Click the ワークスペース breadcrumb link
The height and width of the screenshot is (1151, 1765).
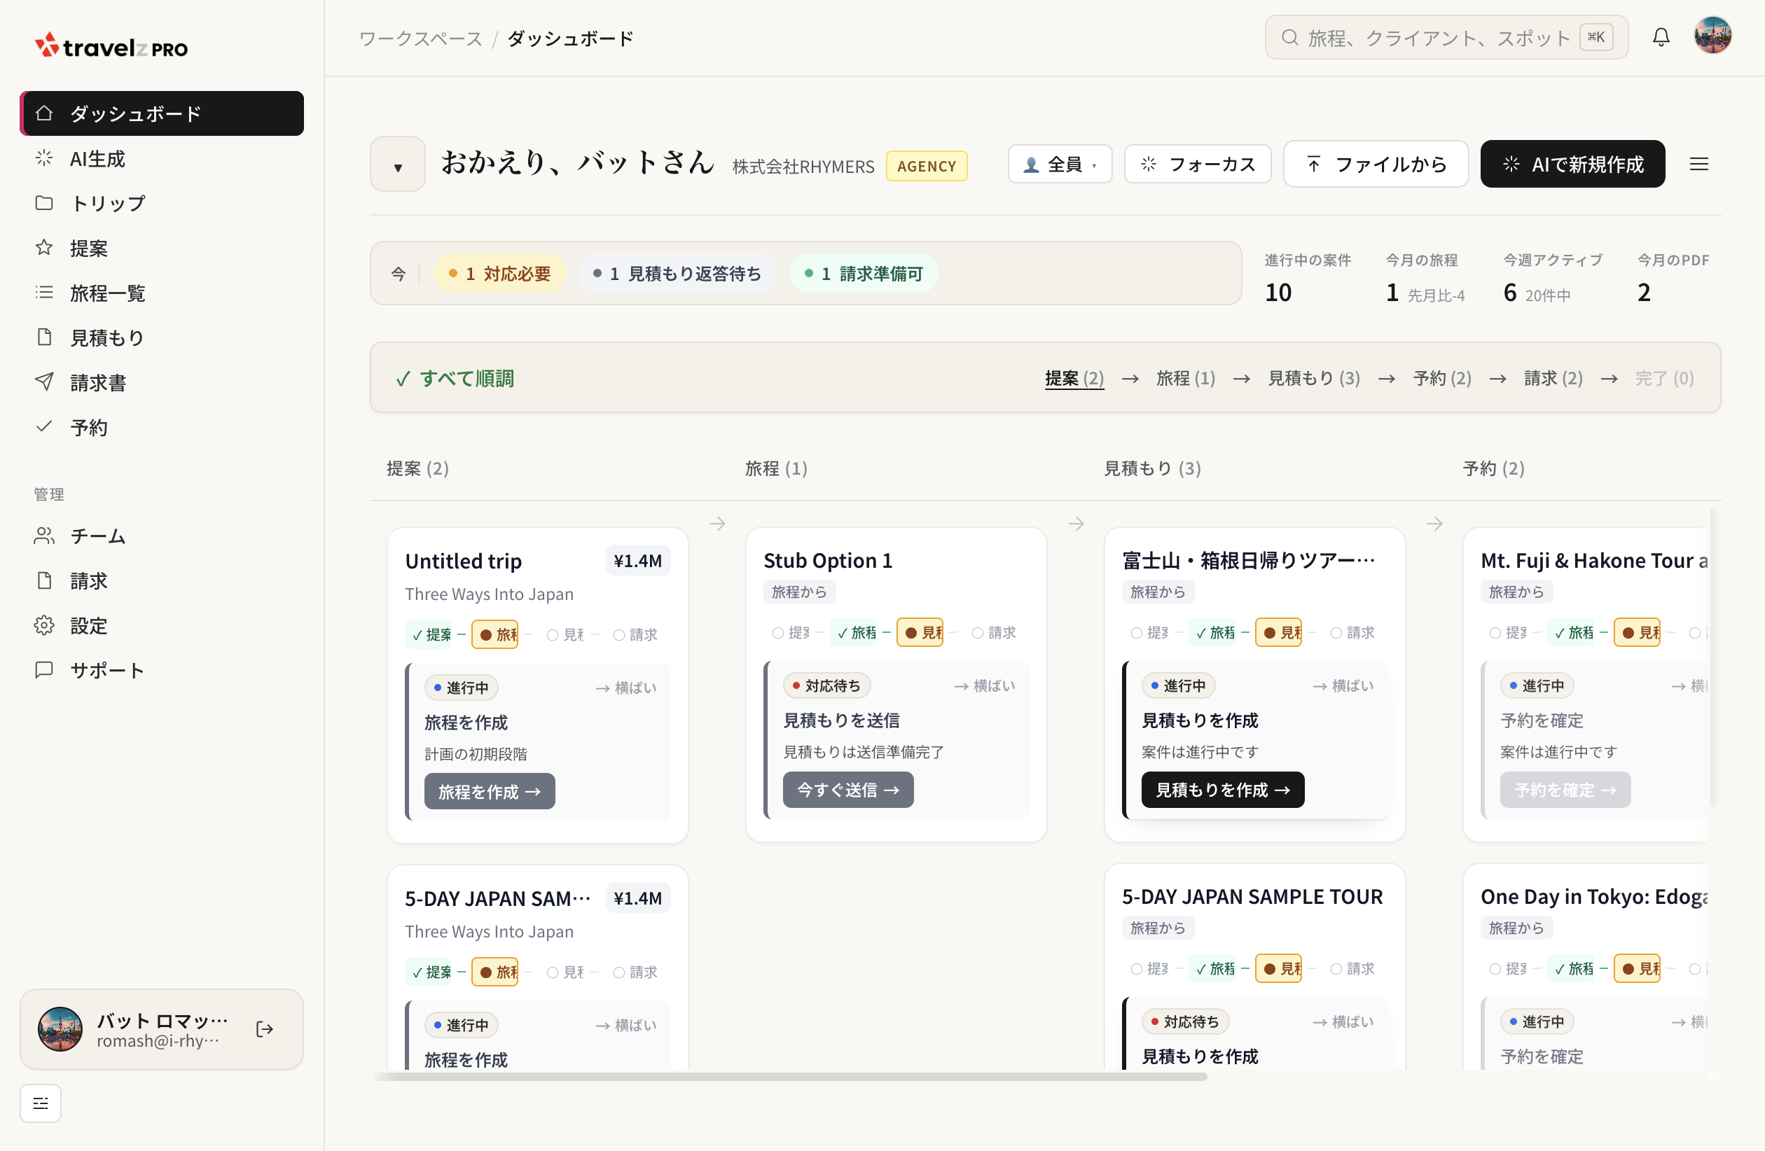[420, 39]
